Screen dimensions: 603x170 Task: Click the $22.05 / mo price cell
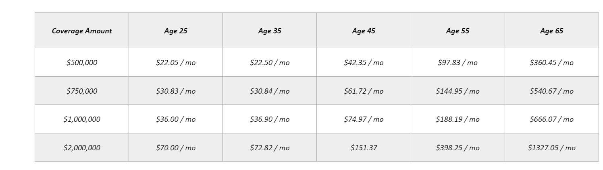(176, 63)
